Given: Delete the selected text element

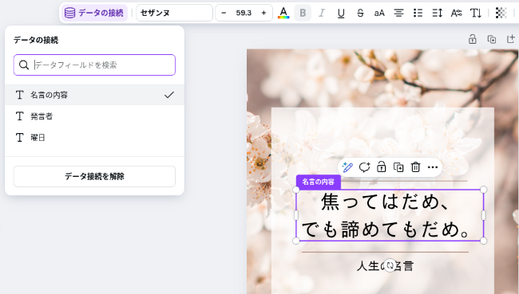Looking at the screenshot, I should pyautogui.click(x=415, y=167).
